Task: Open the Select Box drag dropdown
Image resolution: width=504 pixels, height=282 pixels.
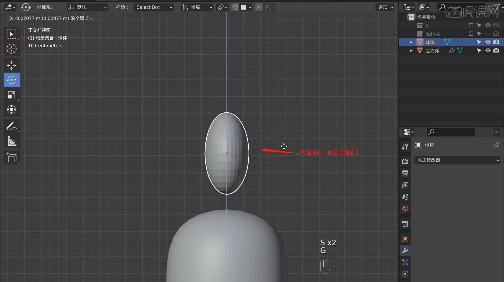Action: click(154, 7)
